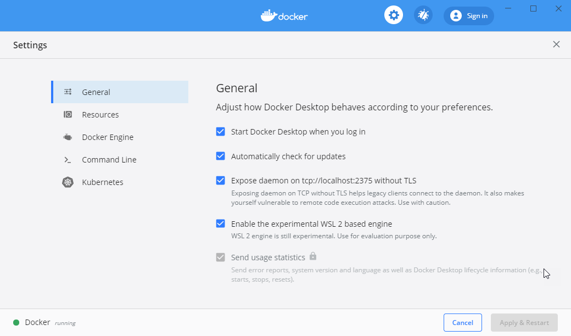571x336 pixels.
Task: Open the Settings gear icon in header
Action: point(394,15)
